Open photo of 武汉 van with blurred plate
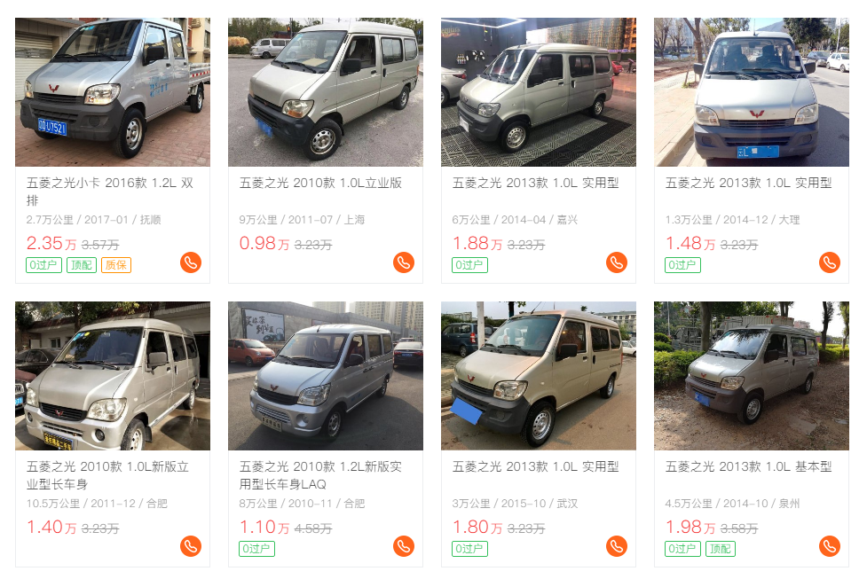 pyautogui.click(x=539, y=376)
